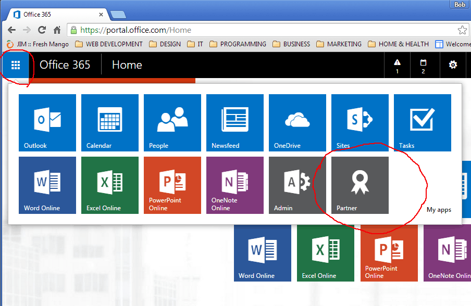
Task: Launch Excel Online
Action: (109, 185)
